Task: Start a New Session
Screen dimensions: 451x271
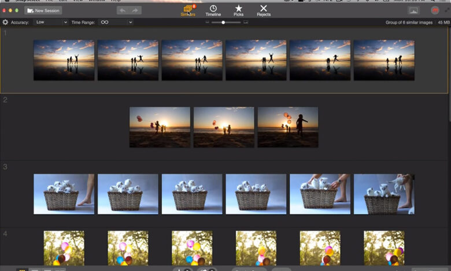Action: pyautogui.click(x=43, y=10)
